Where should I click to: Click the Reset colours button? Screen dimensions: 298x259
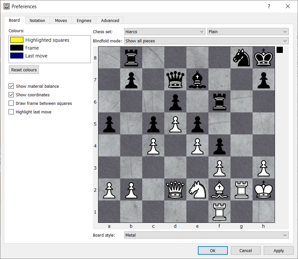[x=24, y=70]
